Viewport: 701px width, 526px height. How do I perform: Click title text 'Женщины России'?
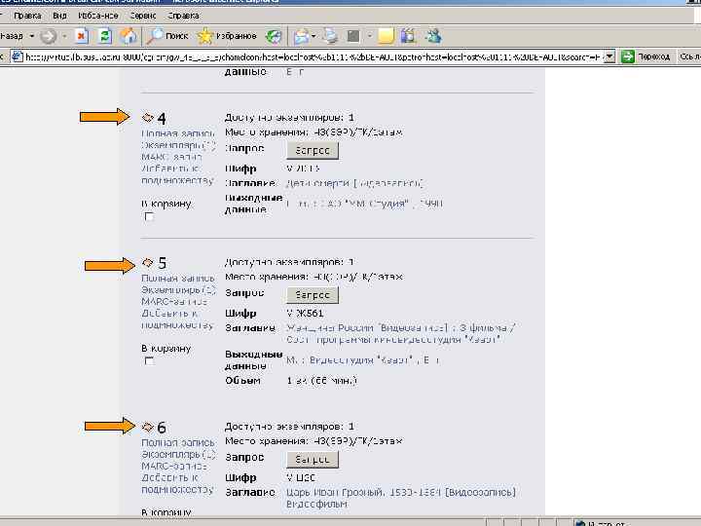tap(329, 328)
